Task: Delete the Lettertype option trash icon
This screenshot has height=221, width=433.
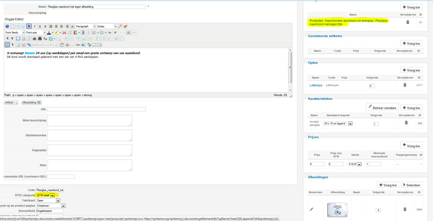Action: (405, 85)
